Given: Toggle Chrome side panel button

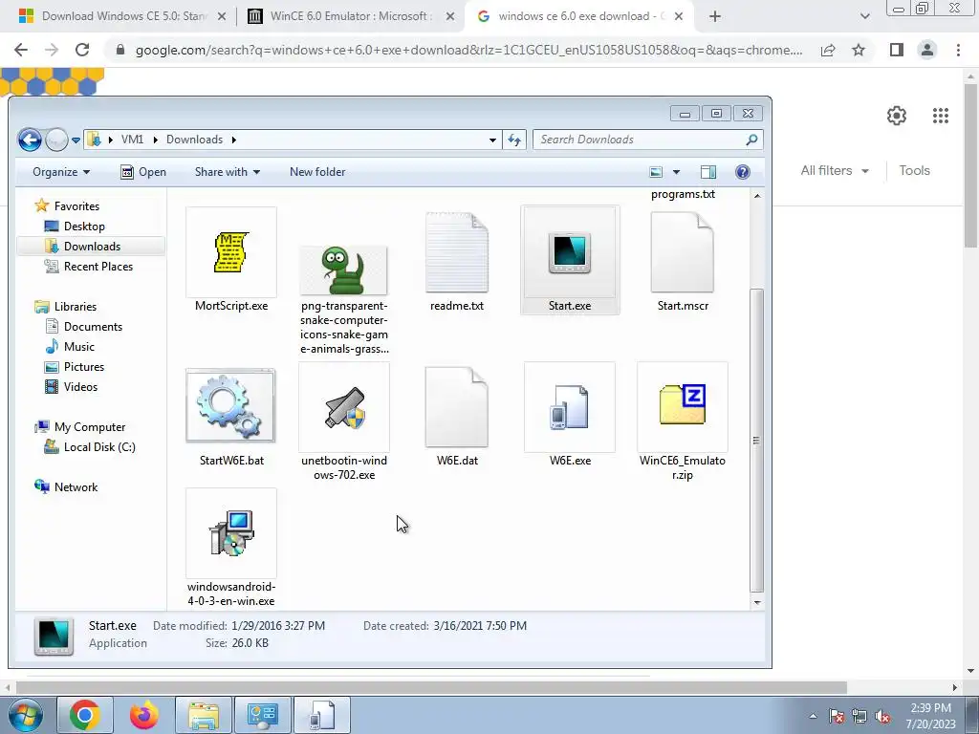Looking at the screenshot, I should click(x=897, y=50).
